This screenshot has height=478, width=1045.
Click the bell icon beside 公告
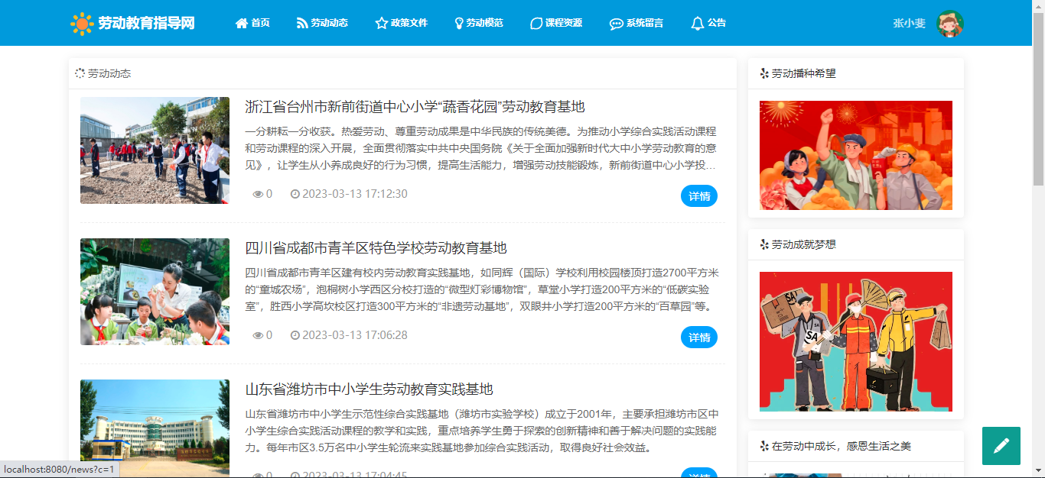pyautogui.click(x=697, y=24)
